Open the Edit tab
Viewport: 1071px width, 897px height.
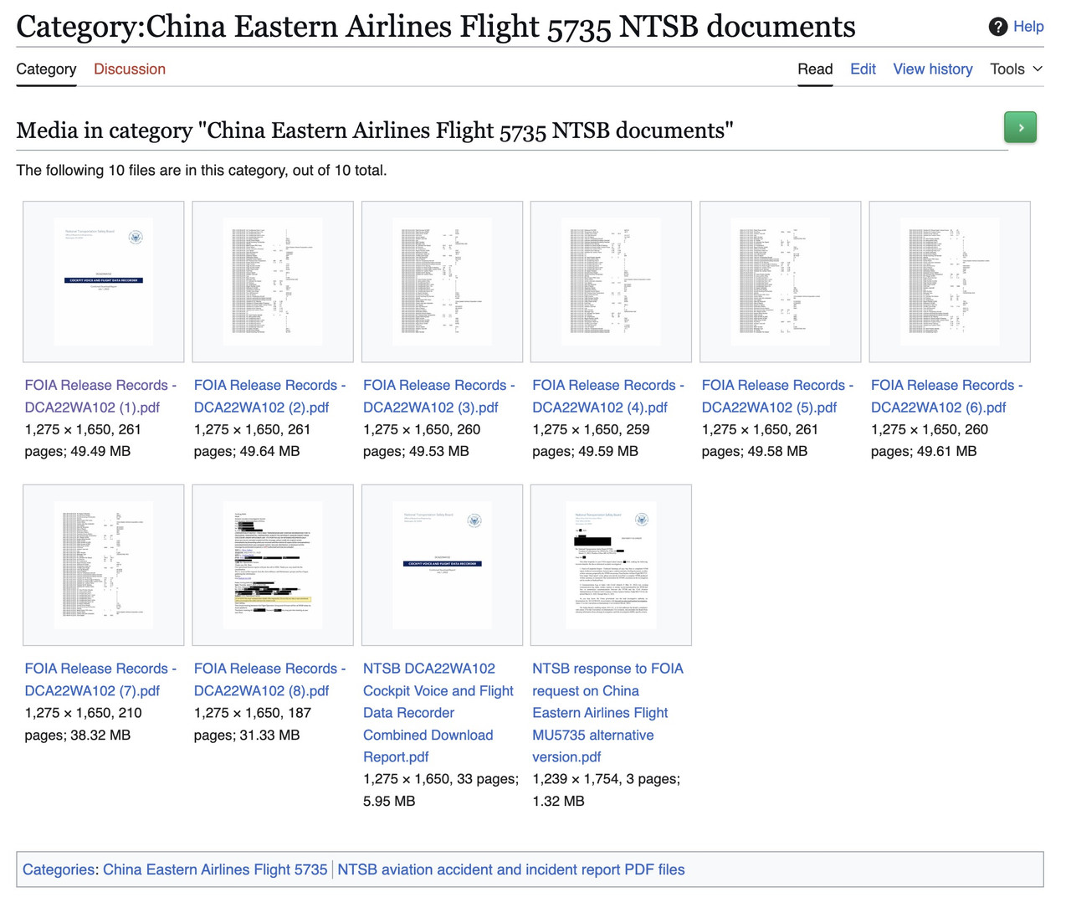863,69
